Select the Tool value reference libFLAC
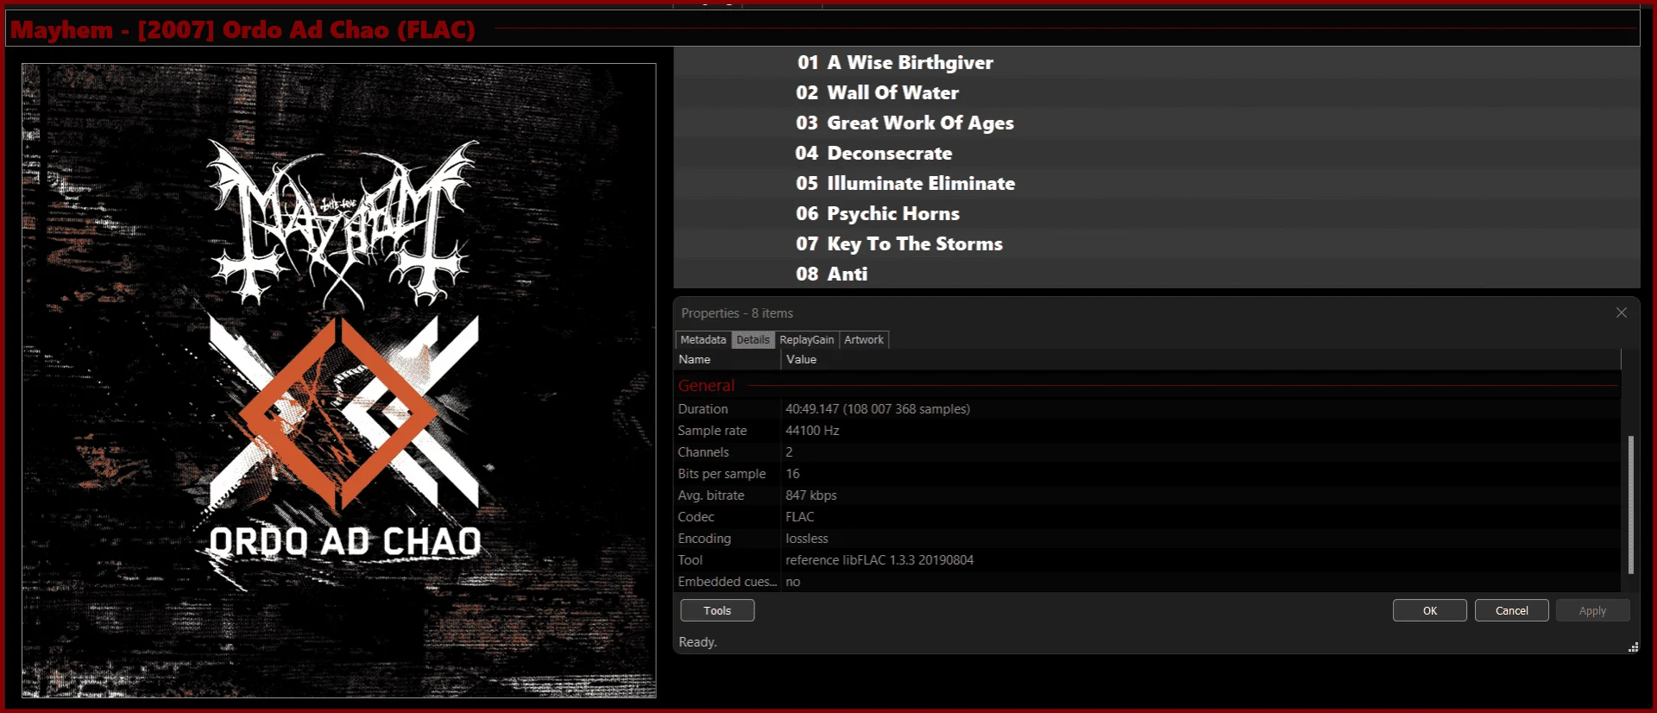 click(879, 560)
